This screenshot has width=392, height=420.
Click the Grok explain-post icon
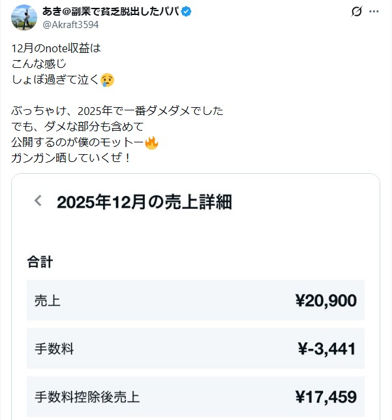coord(357,12)
